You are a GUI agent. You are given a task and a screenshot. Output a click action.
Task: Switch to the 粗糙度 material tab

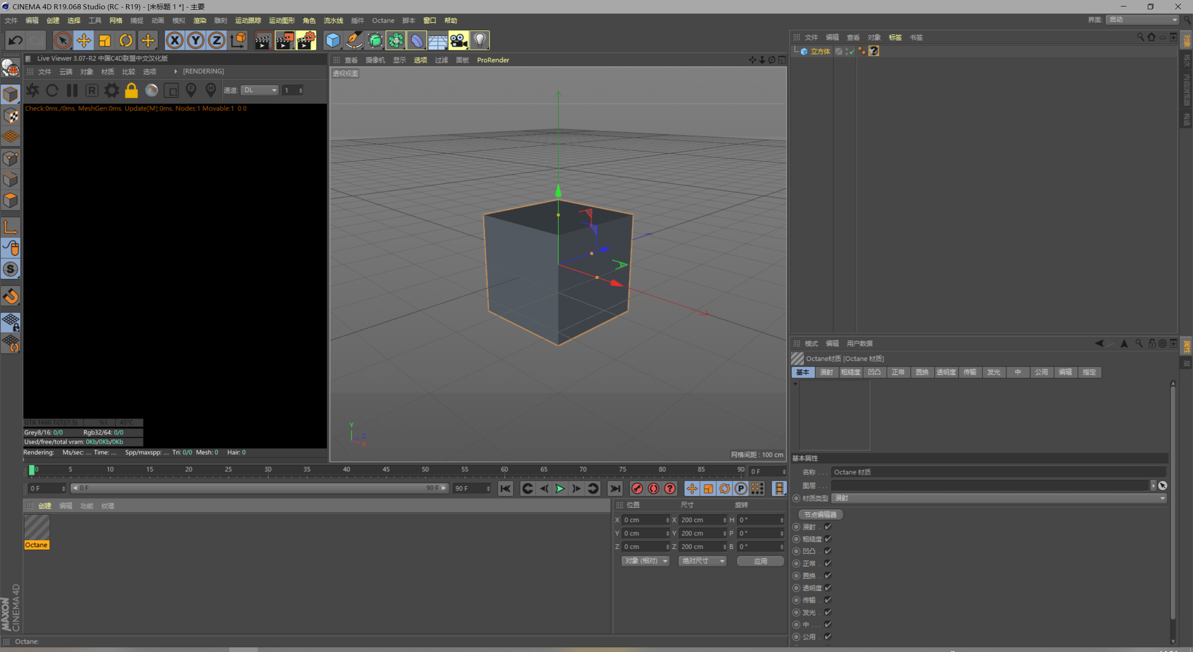coord(850,372)
